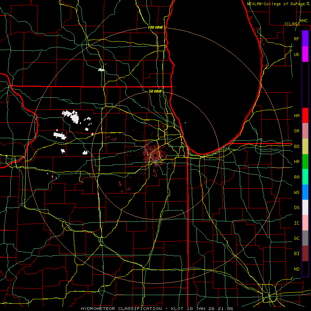
Task: Click the RA legend label
Action: (x=296, y=177)
